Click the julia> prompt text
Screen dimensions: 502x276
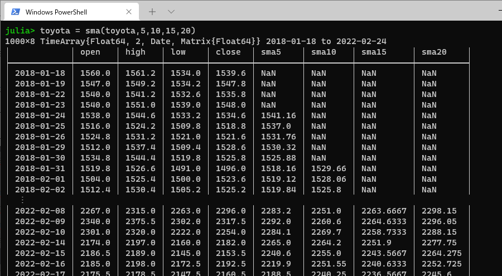(x=20, y=31)
